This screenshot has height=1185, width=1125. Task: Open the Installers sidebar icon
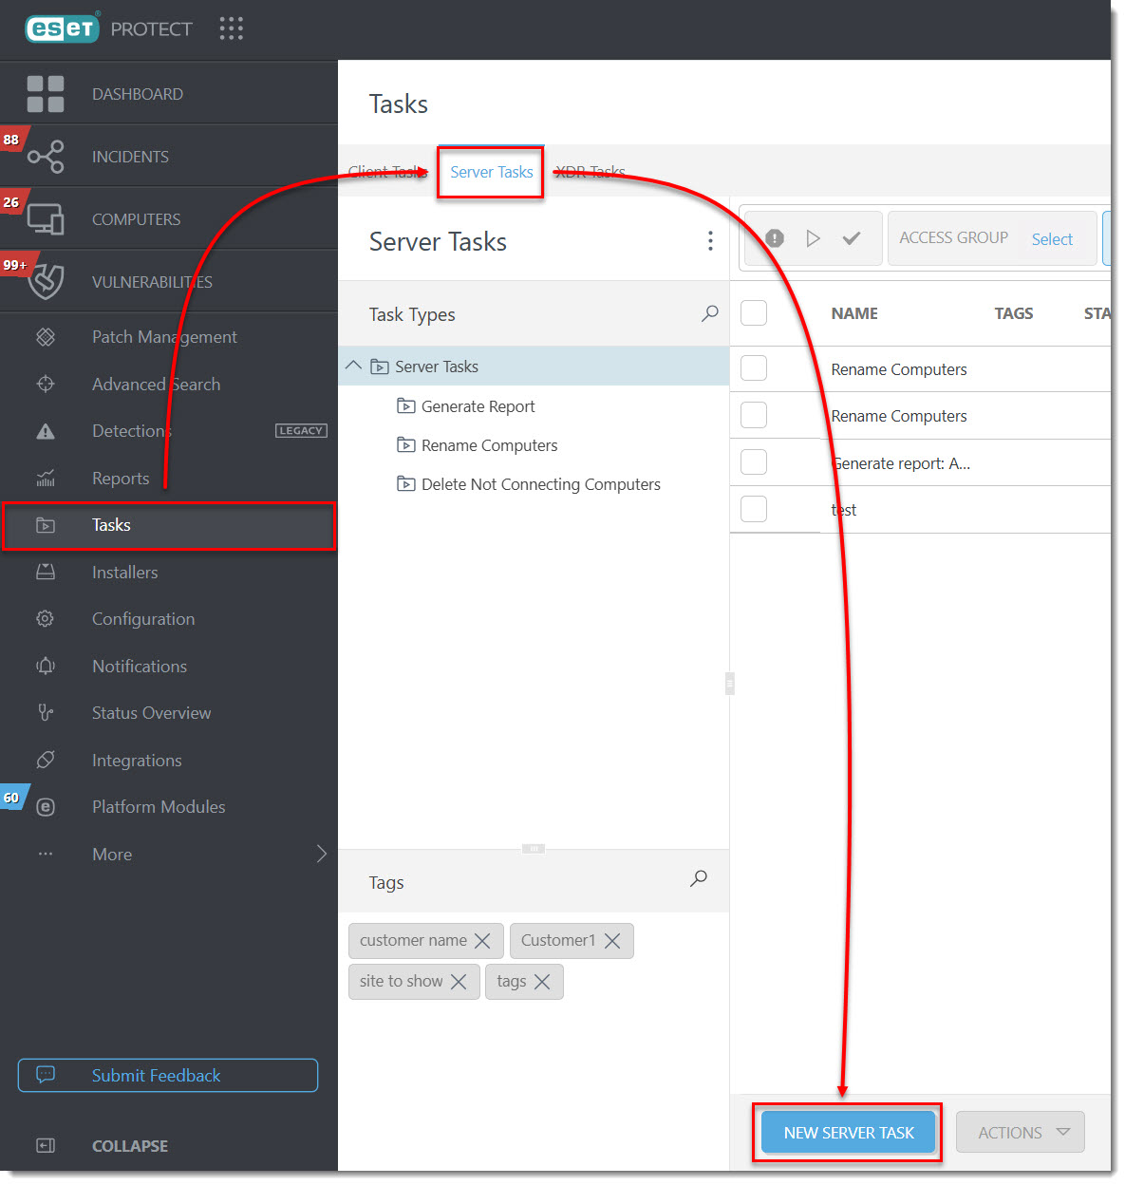46,573
